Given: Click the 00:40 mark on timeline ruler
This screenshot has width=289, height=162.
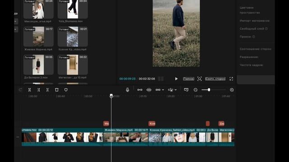Looking at the screenshot, I should click(61, 96).
